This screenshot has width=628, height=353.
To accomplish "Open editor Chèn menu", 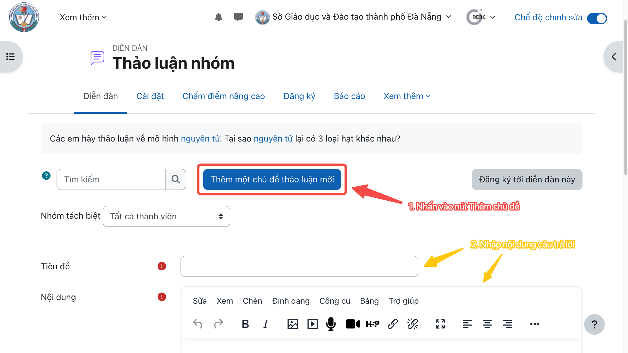I will point(253,301).
